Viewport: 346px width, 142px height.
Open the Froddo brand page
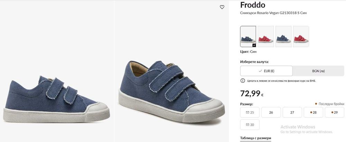click(253, 5)
